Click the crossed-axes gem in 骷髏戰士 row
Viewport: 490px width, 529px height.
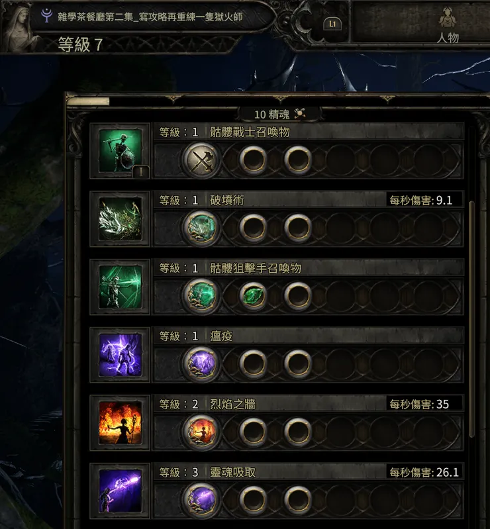point(201,160)
